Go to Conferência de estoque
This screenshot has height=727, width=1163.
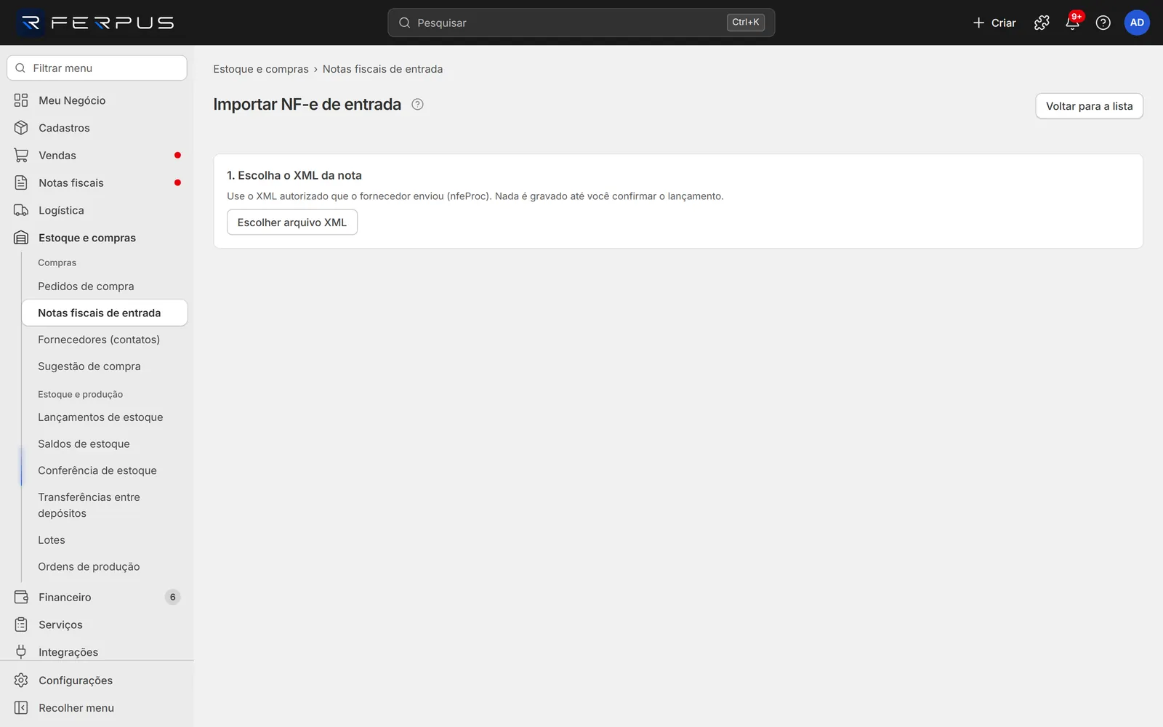click(105, 470)
